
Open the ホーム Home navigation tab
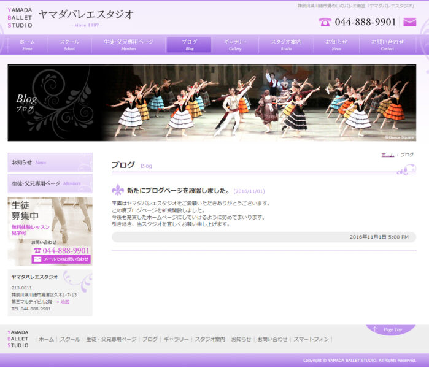point(28,45)
